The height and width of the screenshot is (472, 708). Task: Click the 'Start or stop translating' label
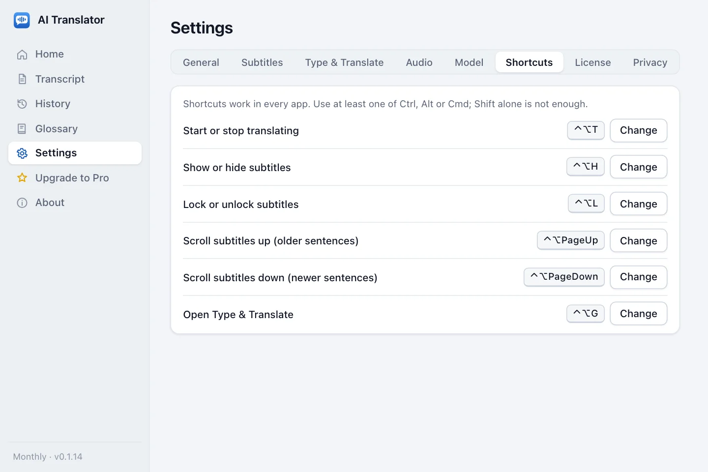pyautogui.click(x=241, y=131)
